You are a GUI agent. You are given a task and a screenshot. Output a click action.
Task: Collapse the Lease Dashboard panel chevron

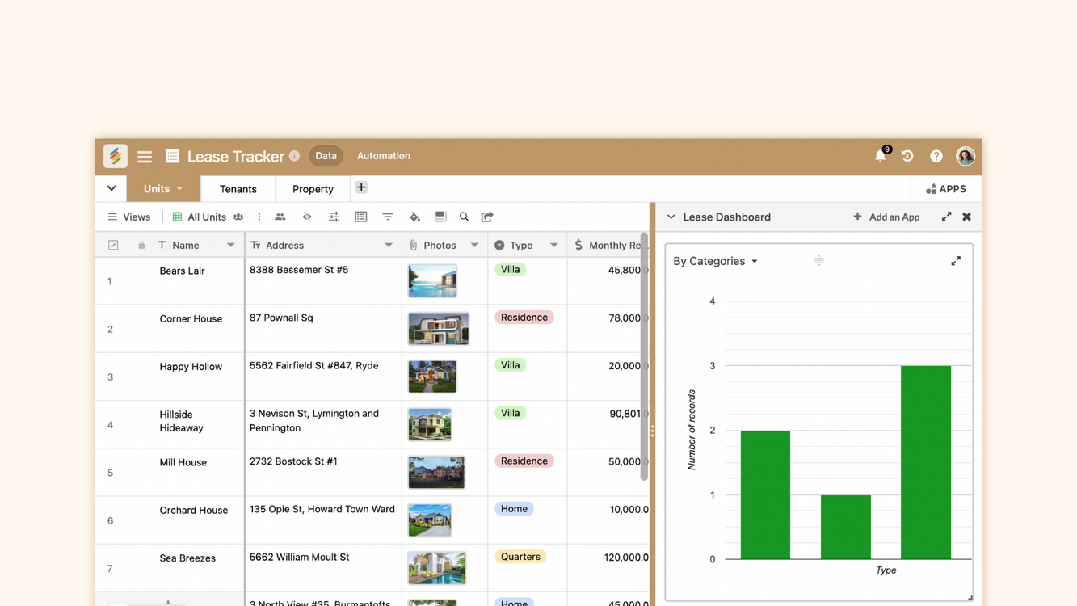[671, 217]
